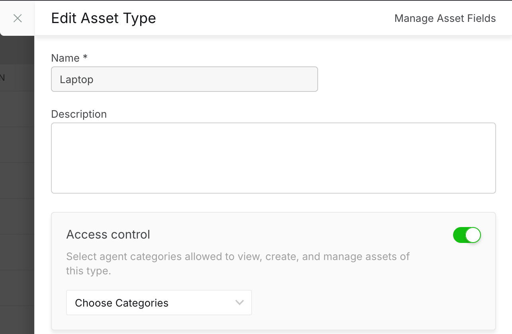Image resolution: width=512 pixels, height=334 pixels.
Task: Click the chevron arrow beside Choose Categories
Action: click(239, 303)
